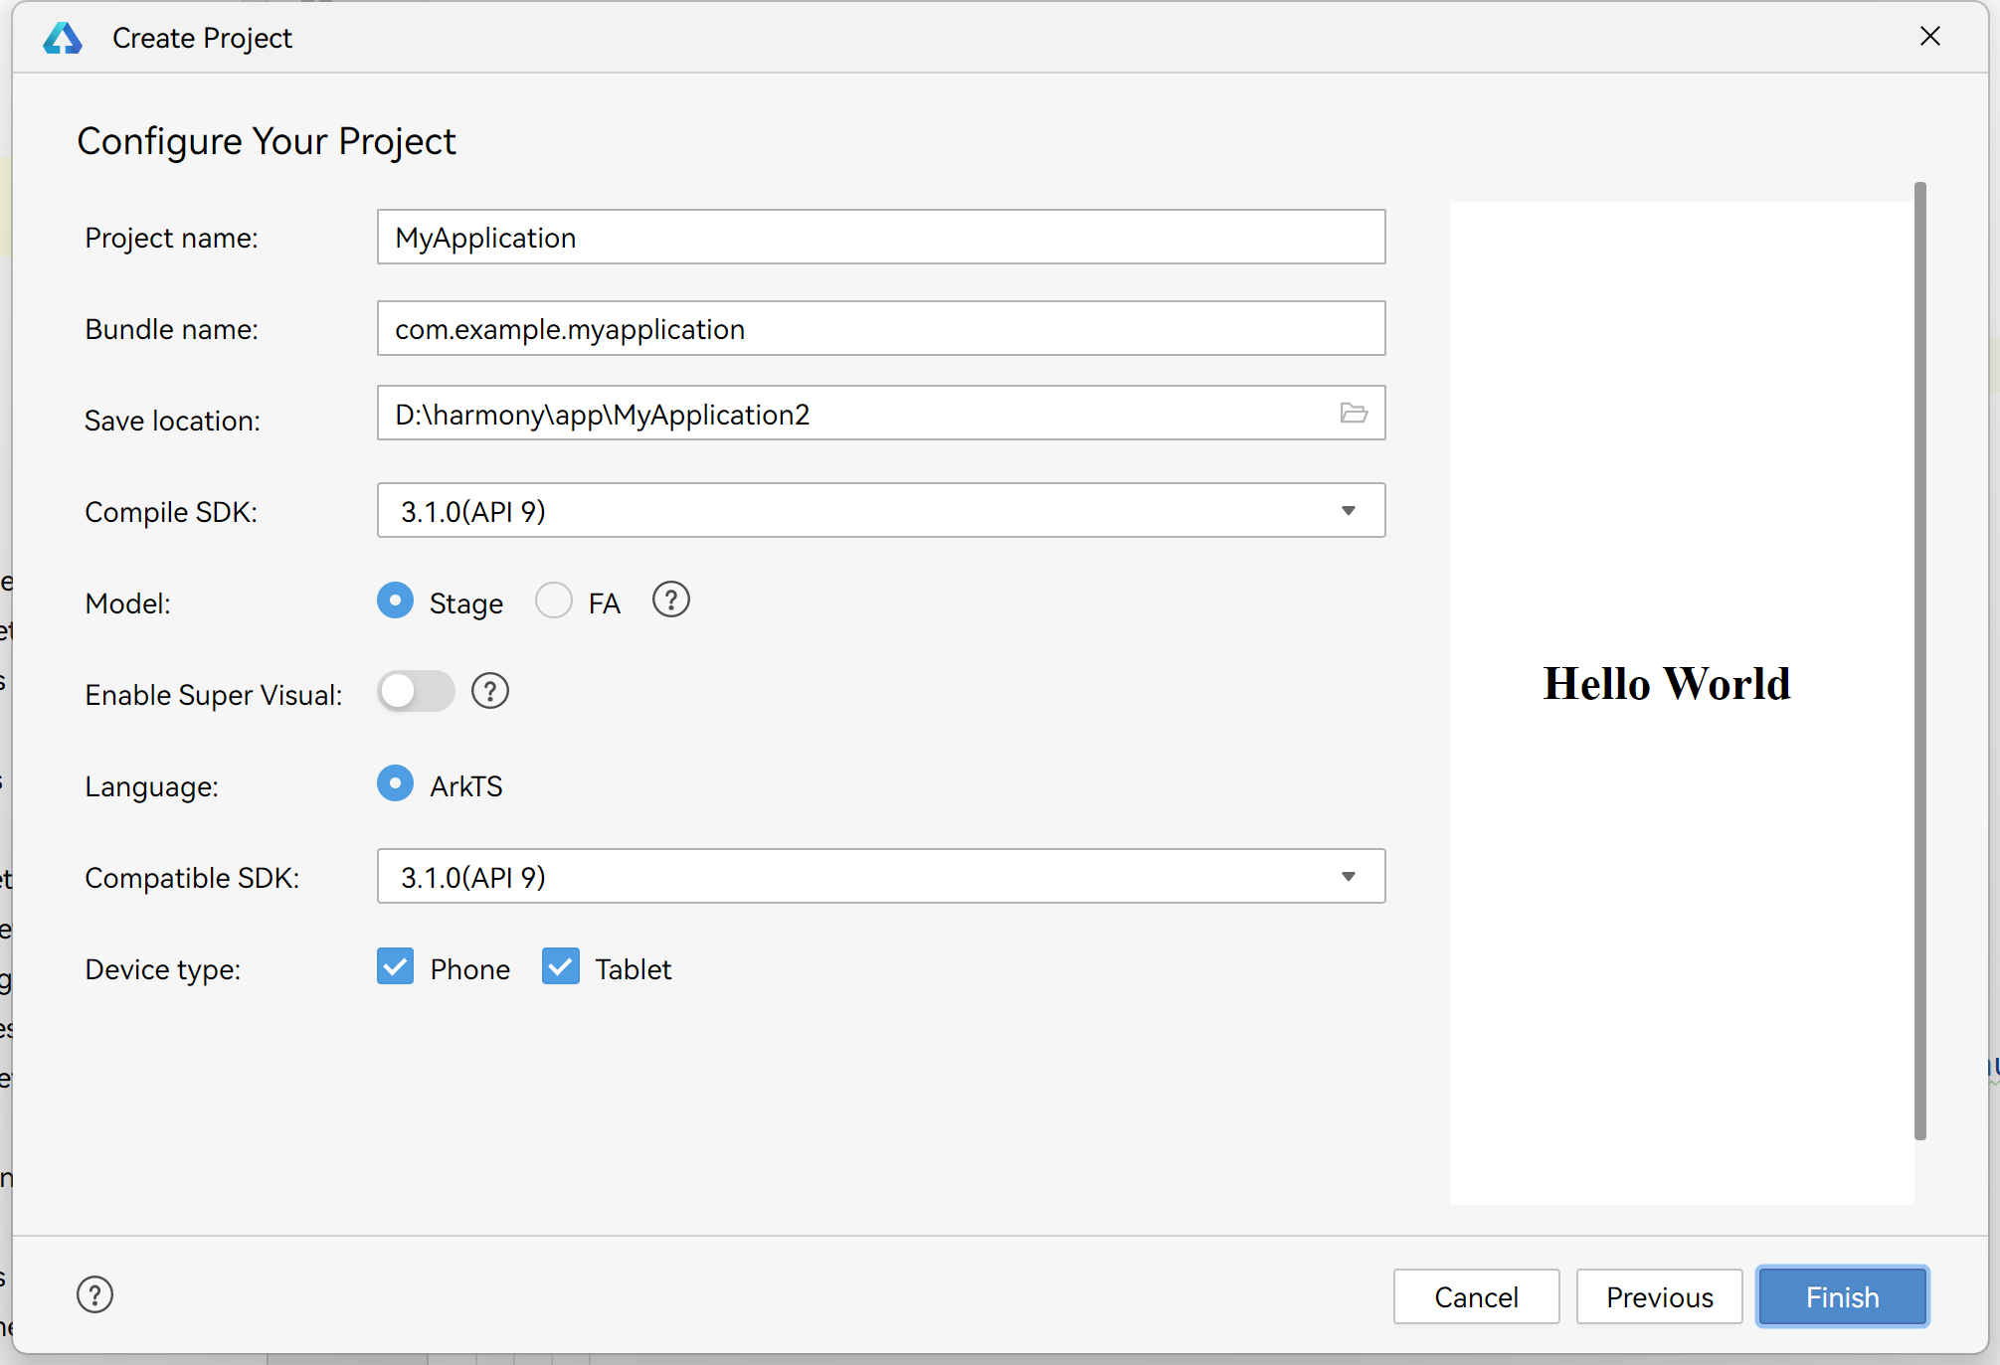Screen dimensions: 2000x1365
Task: Click the Bundle name text field
Action: point(880,329)
